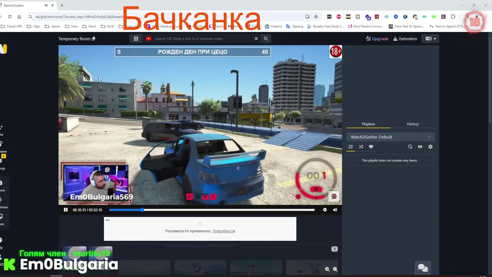Open the Clips bookmark folder
This screenshot has width=492, height=277.
[x=33, y=27]
